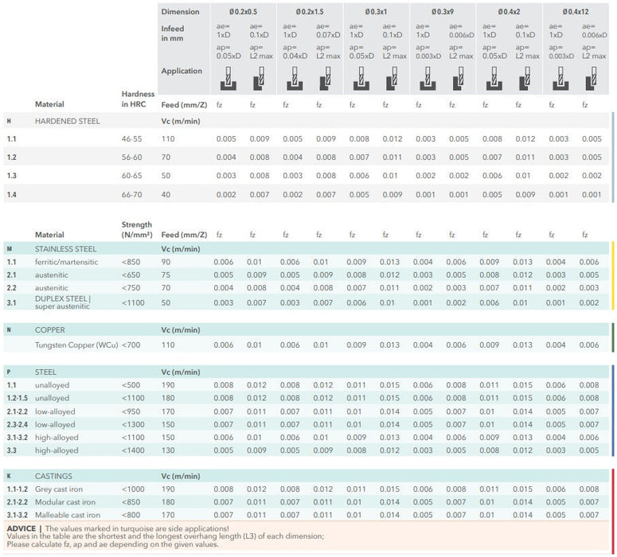Screen dimensions: 617x557
Task: Click the side milling icon under Ø0.2x0.5
Action: click(x=259, y=78)
